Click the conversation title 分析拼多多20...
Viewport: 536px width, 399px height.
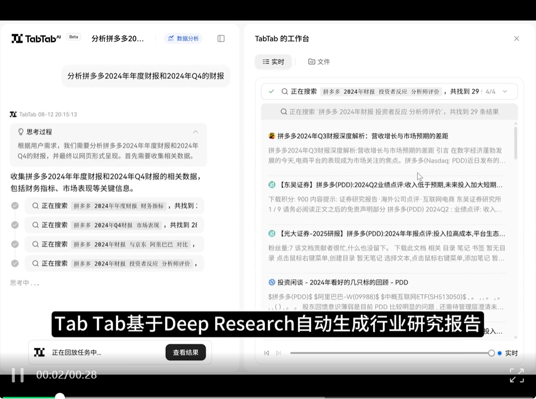point(118,39)
